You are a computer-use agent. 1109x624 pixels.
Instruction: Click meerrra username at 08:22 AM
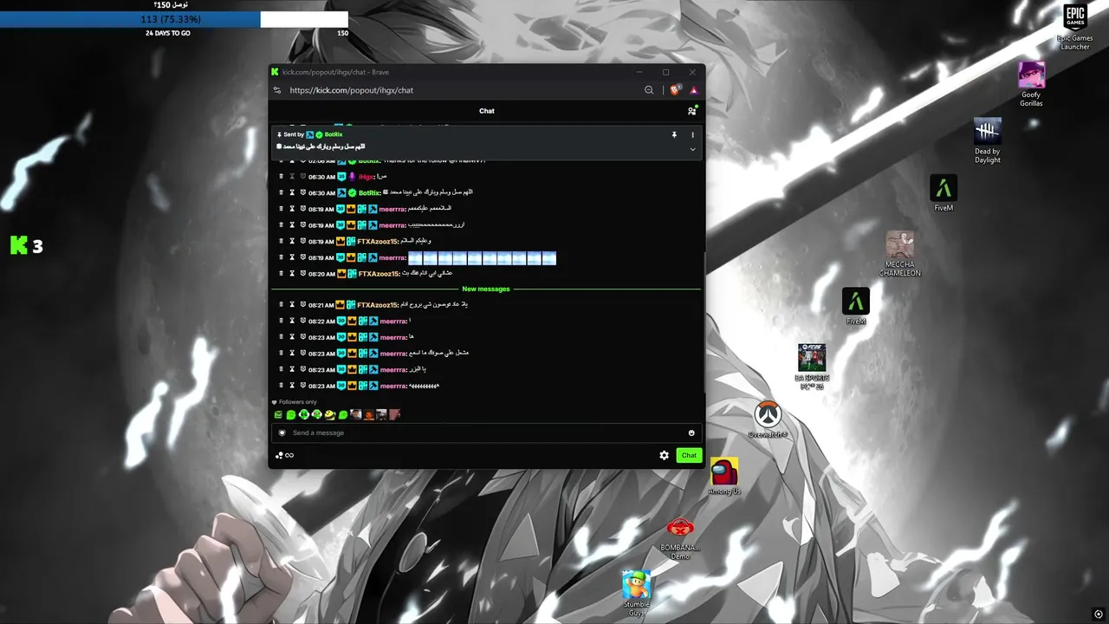393,321
